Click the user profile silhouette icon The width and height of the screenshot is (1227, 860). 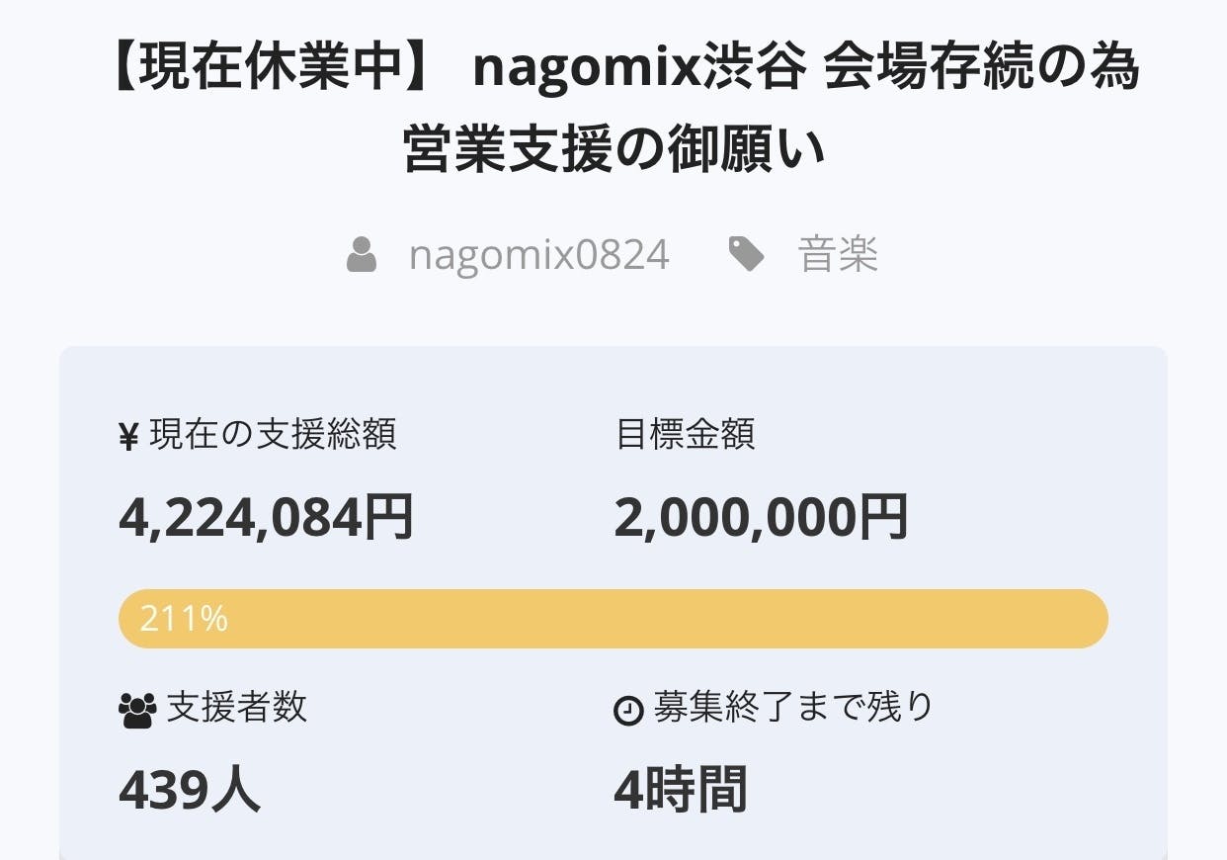(x=362, y=255)
